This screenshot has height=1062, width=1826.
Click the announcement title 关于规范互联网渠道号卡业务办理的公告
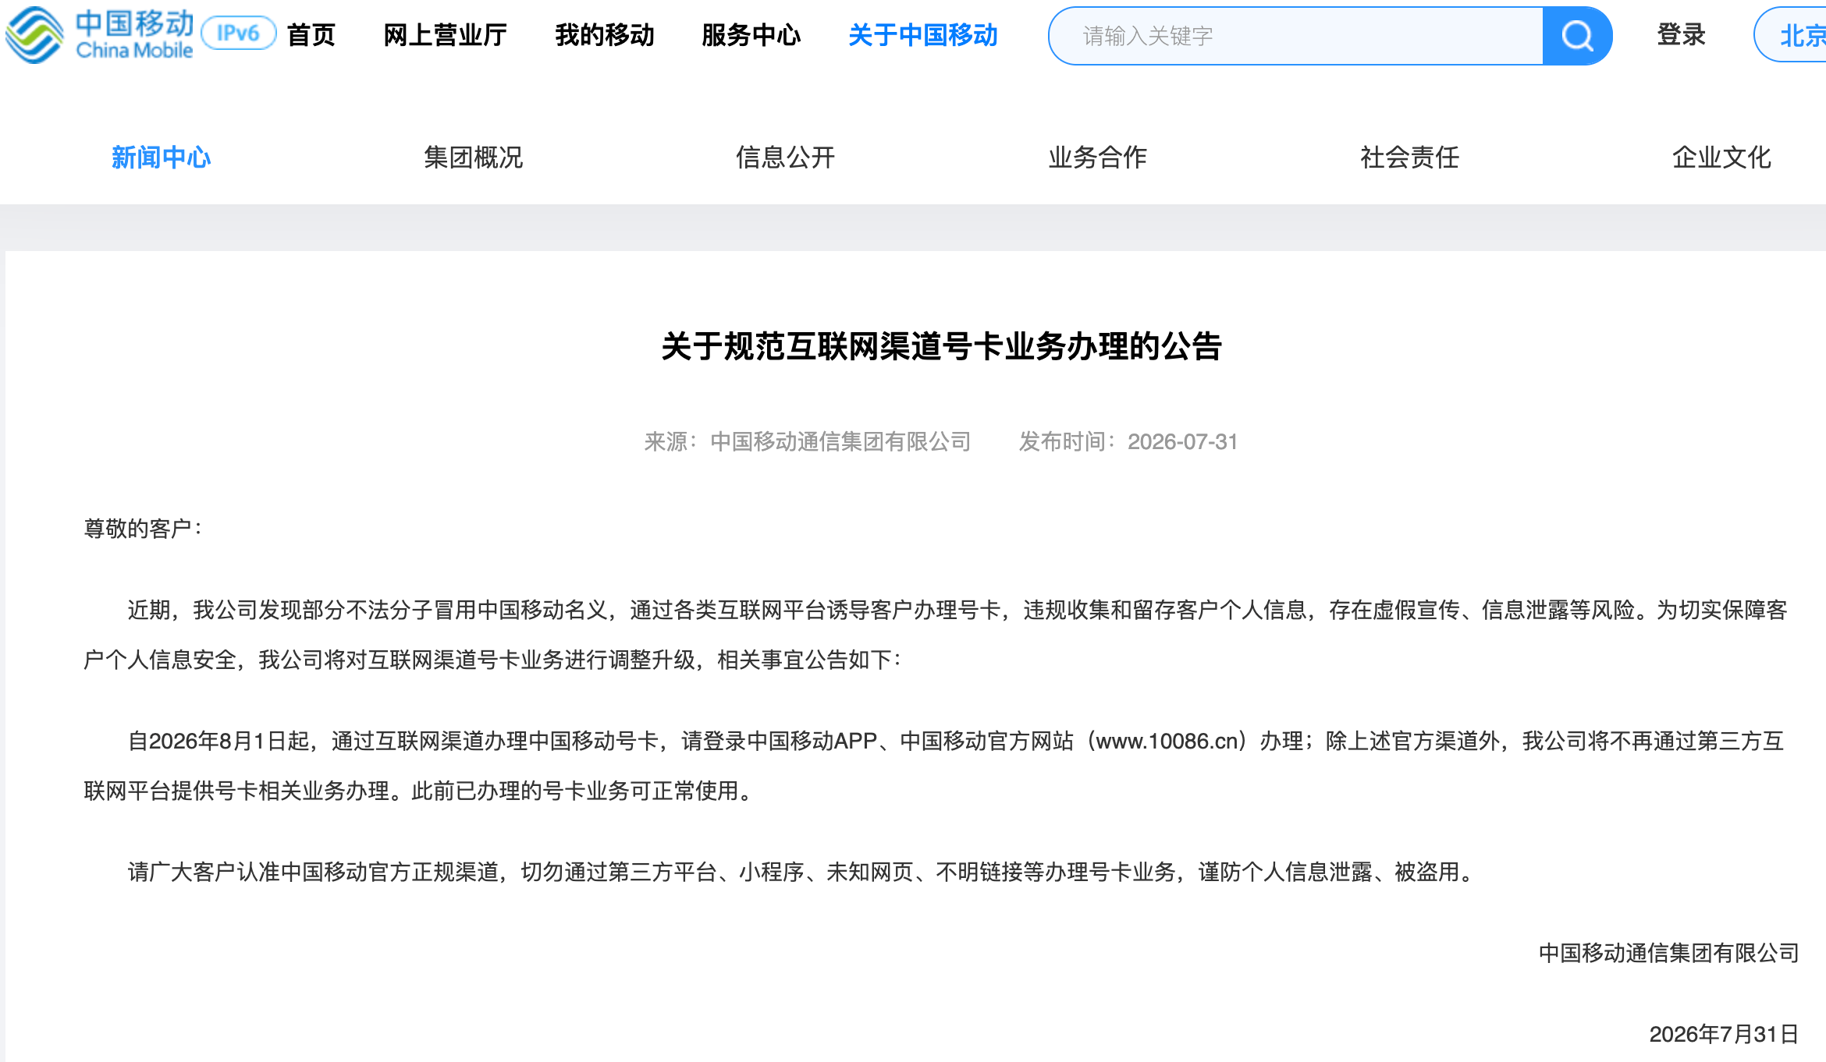coord(942,346)
